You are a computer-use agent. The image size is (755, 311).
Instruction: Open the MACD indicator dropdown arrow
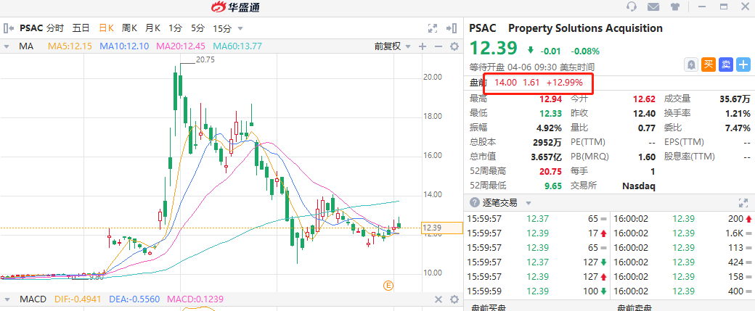(x=7, y=299)
